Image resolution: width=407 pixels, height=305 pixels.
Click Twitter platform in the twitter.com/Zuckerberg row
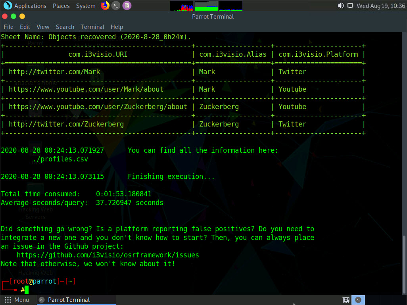[x=292, y=124]
